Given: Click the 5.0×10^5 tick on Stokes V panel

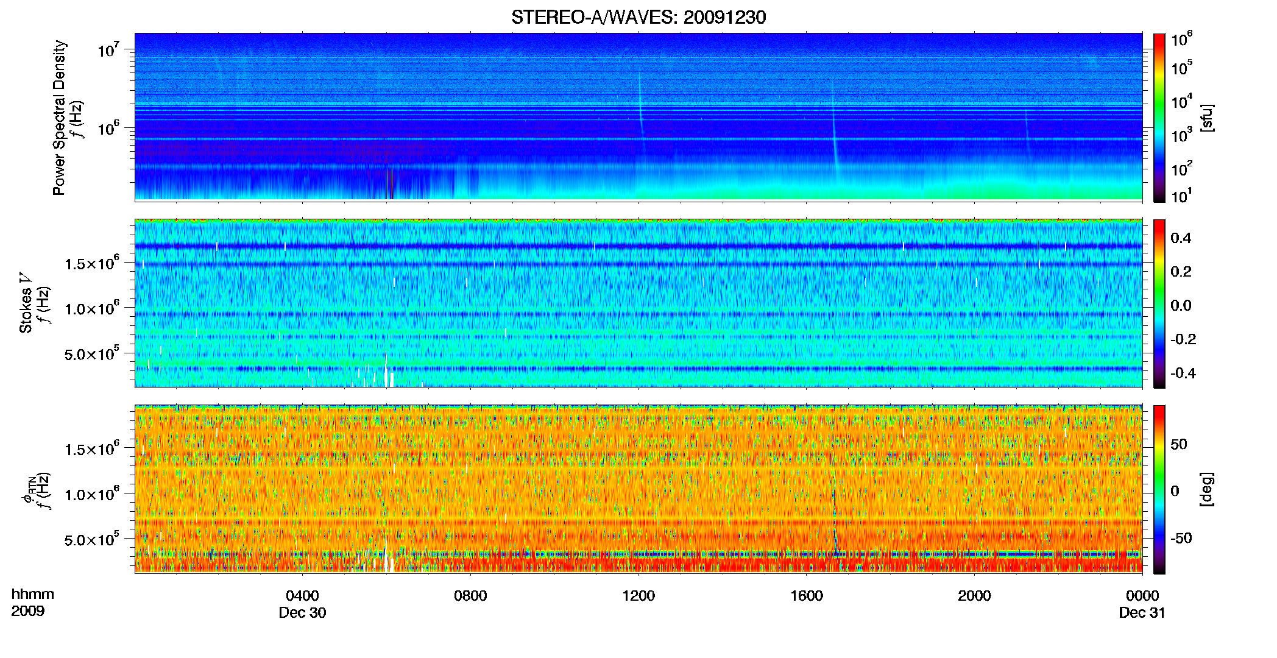Looking at the screenshot, I should [x=92, y=353].
